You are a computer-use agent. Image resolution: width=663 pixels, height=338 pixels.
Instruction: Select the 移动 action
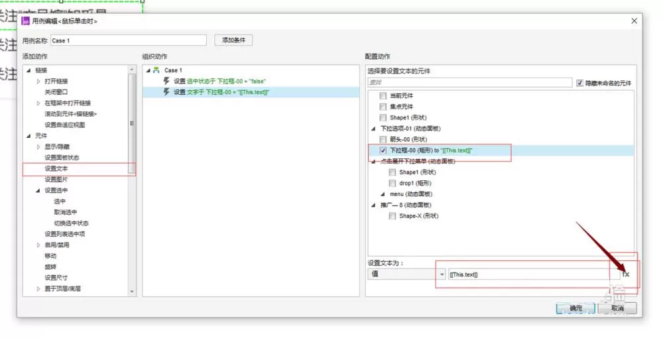[x=50, y=256]
